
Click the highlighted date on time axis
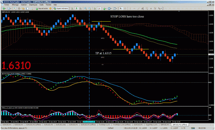click(89, 122)
